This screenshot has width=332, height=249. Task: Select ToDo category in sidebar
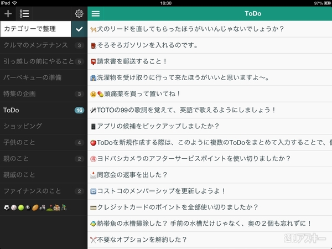click(x=44, y=110)
